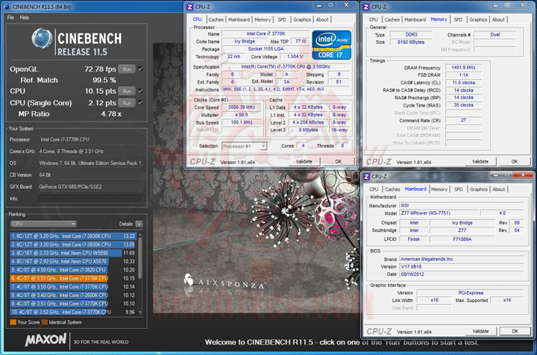Screen dimensions: 537x355
Task: Click CPU-Z title icon of Mainboard window
Action: click(366, 177)
